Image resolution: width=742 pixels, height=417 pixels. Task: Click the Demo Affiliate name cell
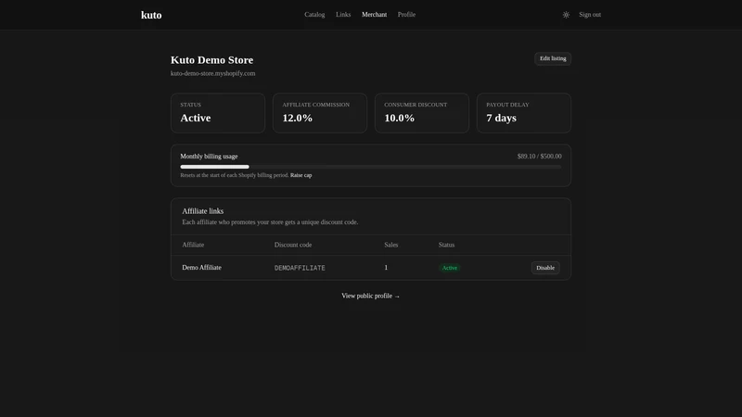201,268
